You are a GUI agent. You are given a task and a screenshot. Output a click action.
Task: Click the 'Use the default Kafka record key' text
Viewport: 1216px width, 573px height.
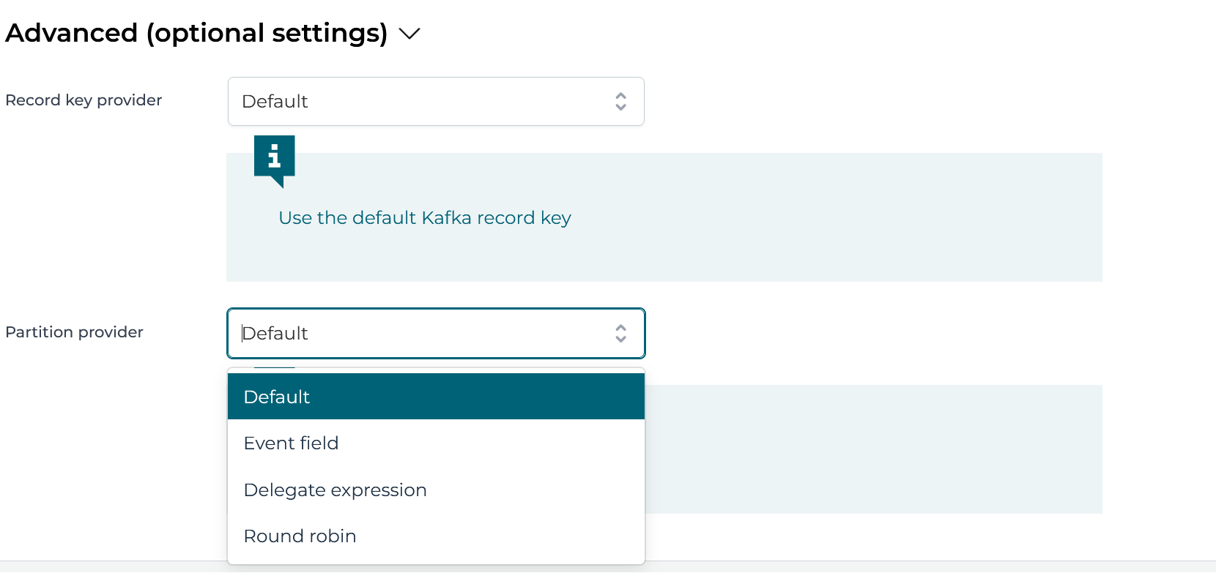click(x=425, y=217)
